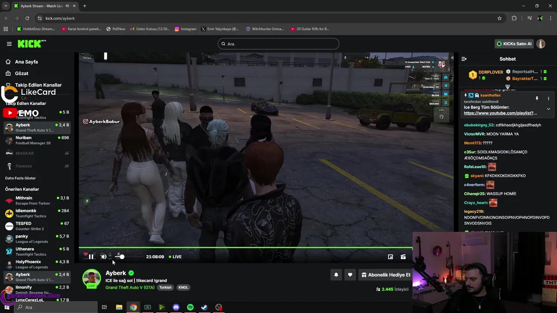Select Nuriben in followed channels
Viewport: 557px width, 313px height.
37,140
